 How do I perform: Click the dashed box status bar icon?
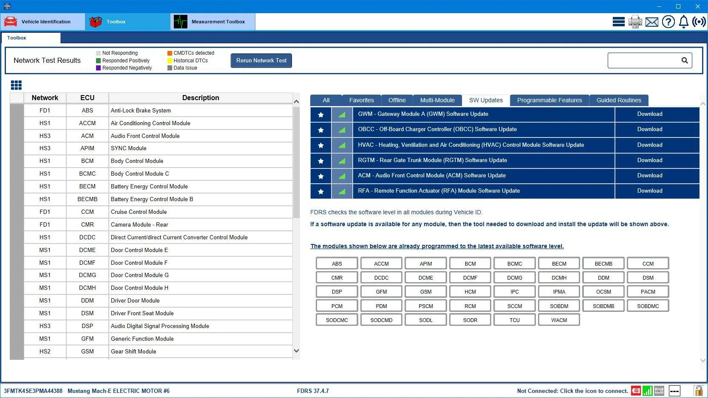pyautogui.click(x=674, y=391)
